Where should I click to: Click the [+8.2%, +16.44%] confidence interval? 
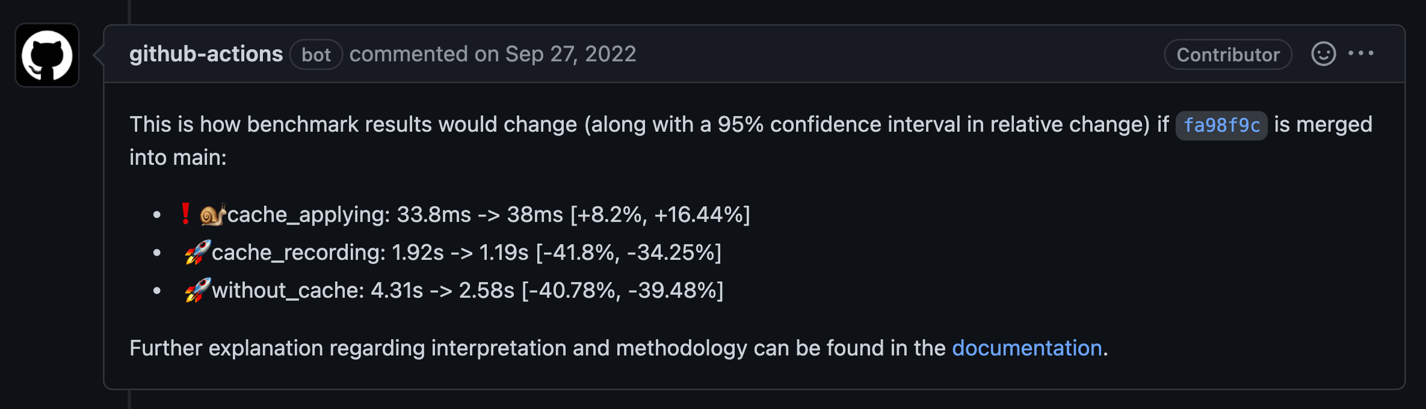pyautogui.click(x=660, y=215)
